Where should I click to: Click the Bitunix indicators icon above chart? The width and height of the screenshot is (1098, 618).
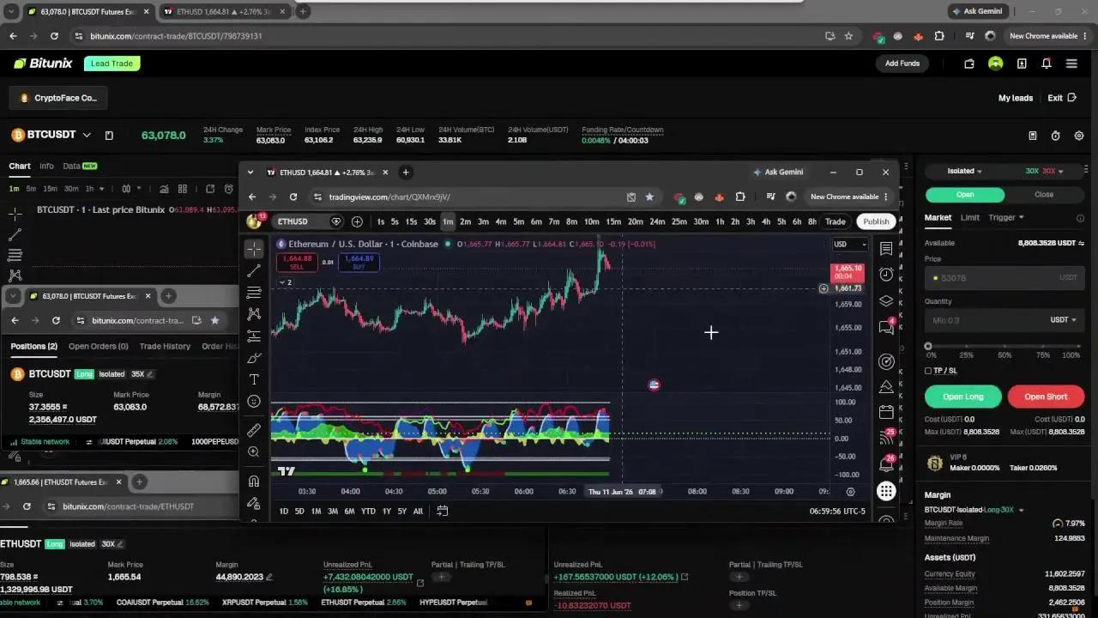click(x=162, y=189)
